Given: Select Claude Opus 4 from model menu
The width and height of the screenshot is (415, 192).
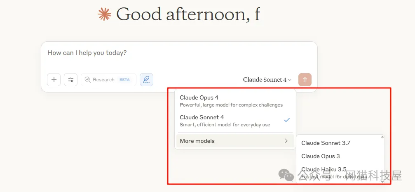Looking at the screenshot, I should click(x=199, y=98).
